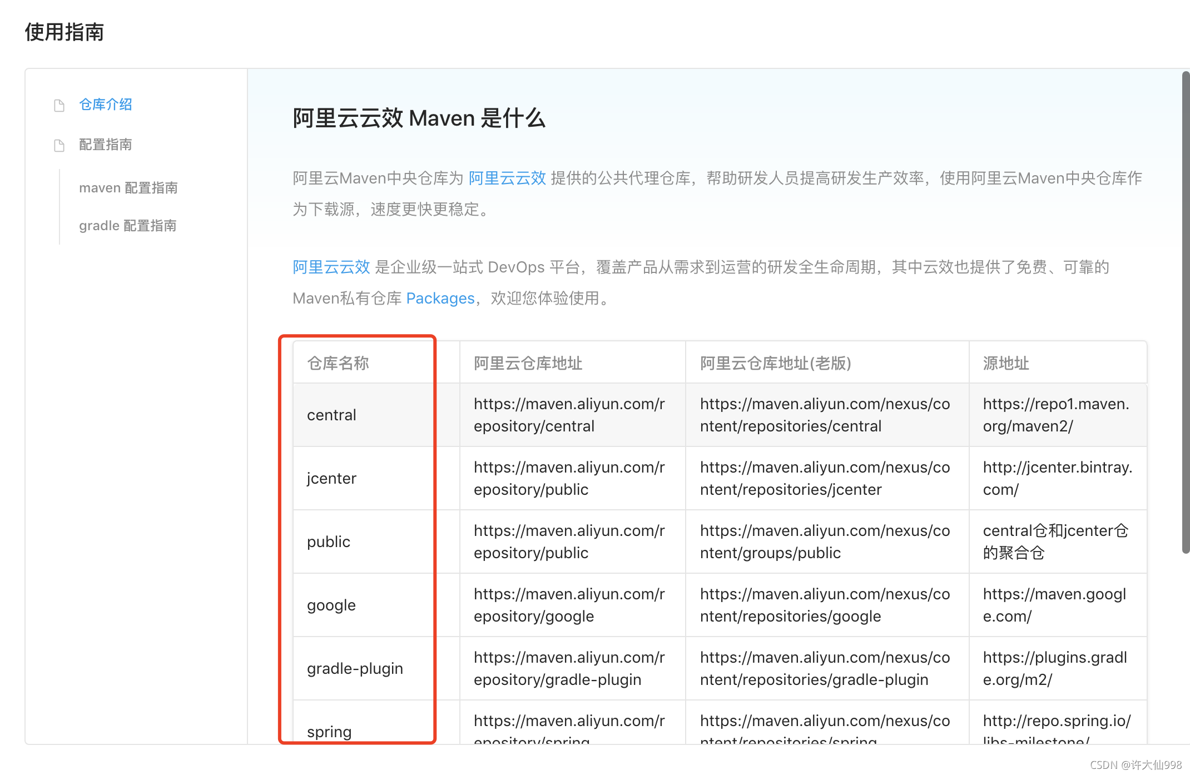Follow the first 阿里云云效 link in intro
This screenshot has height=775, width=1190.
507,178
